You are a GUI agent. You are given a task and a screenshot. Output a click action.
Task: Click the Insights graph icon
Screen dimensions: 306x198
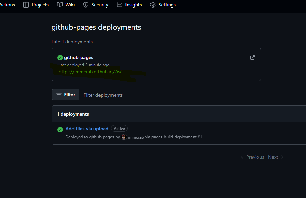(120, 5)
